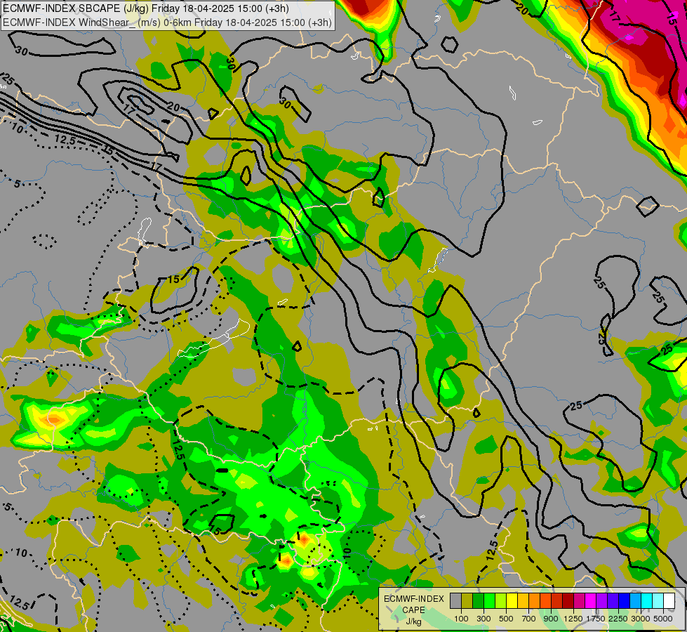Click the '2250' legend value label
Image resolution: width=687 pixels, height=632 pixels.
[x=618, y=619]
